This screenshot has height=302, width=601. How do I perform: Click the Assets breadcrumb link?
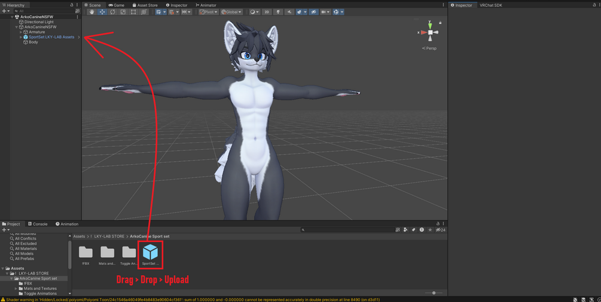[x=79, y=236]
